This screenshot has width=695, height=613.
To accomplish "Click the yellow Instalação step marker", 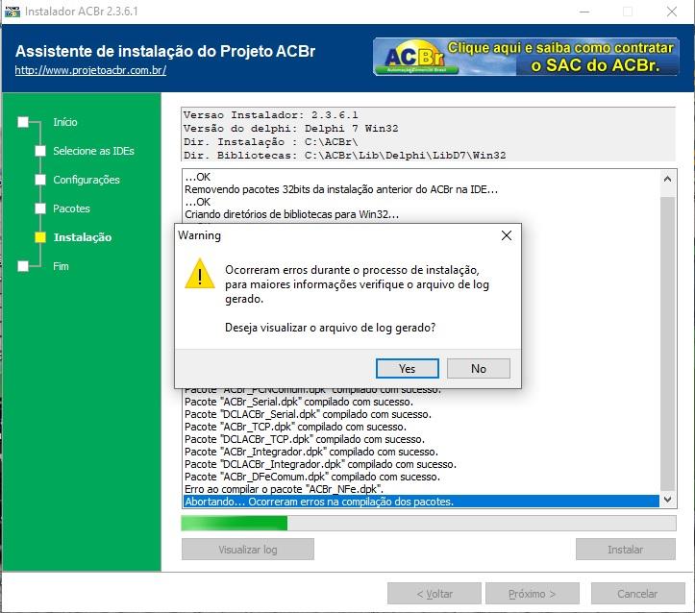I will 40,237.
